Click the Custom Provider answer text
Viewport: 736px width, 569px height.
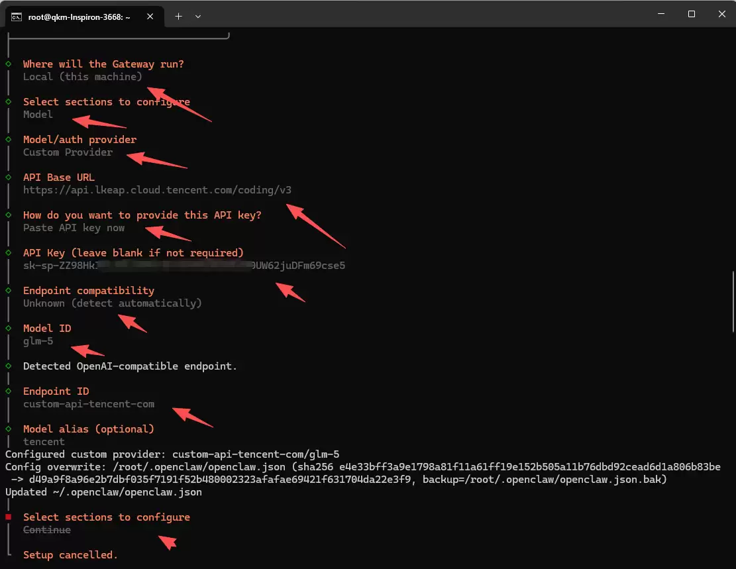tap(68, 152)
